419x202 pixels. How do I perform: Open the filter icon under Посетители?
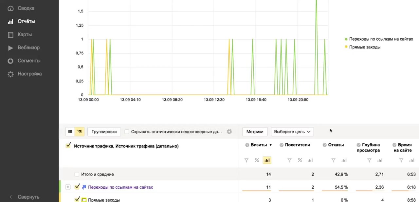289,160
